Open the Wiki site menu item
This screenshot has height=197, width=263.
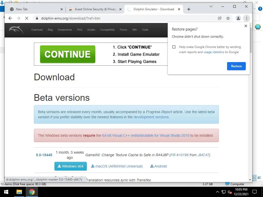pyautogui.click(x=135, y=30)
